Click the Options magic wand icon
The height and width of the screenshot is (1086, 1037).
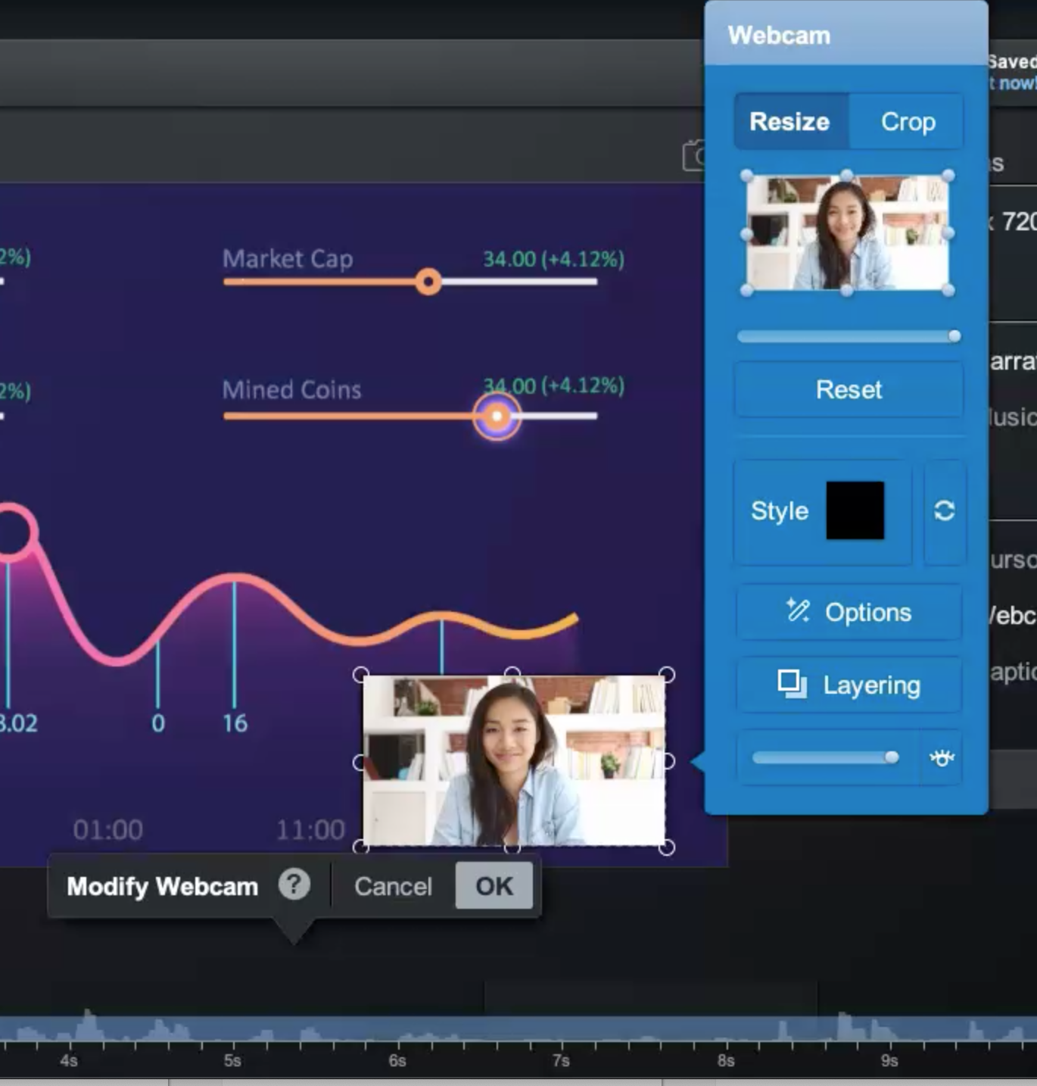[x=798, y=610]
